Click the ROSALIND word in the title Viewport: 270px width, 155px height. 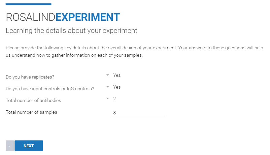point(30,17)
